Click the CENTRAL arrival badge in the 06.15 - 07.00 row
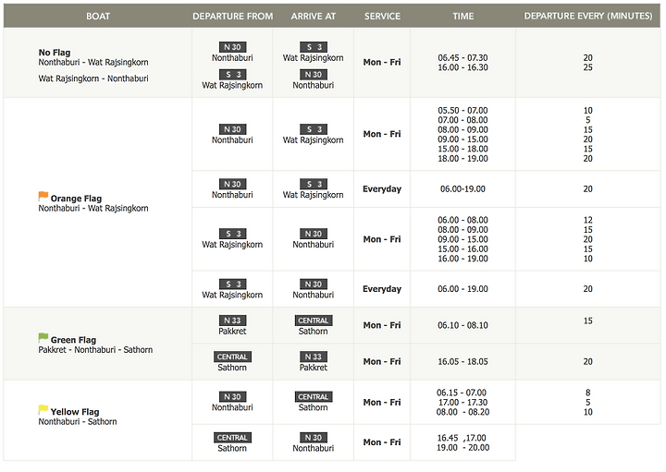The width and height of the screenshot is (666, 472). pos(314,397)
